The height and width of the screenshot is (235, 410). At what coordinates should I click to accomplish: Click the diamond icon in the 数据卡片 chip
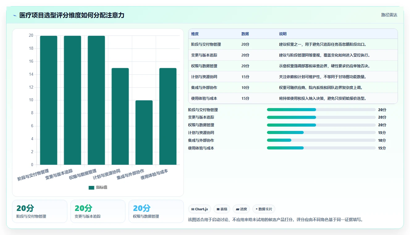tap(256, 209)
